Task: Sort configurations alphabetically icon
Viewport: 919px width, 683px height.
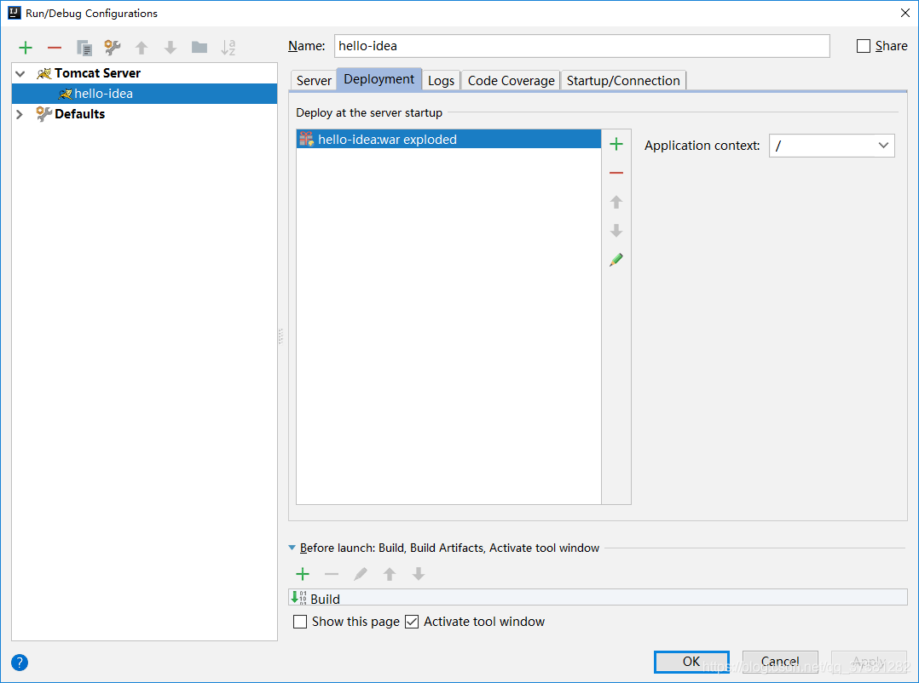Action: [x=228, y=48]
